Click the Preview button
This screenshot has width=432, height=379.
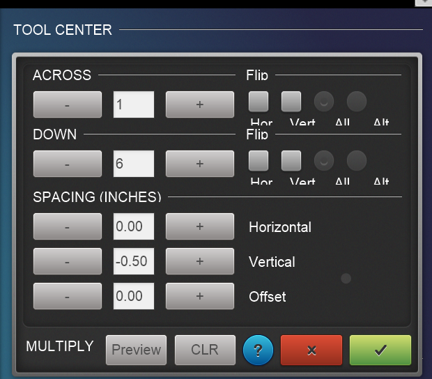[136, 350]
